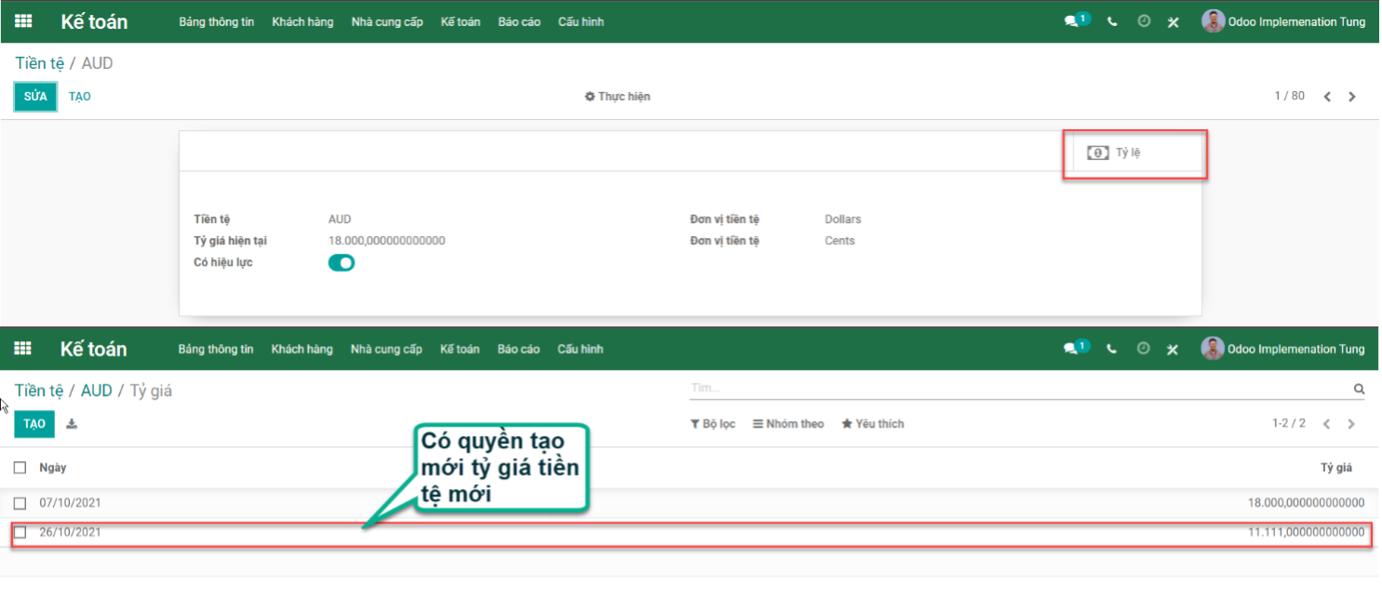
Task: Go to previous page arrow beside 1-2 / 2
Action: pyautogui.click(x=1327, y=424)
